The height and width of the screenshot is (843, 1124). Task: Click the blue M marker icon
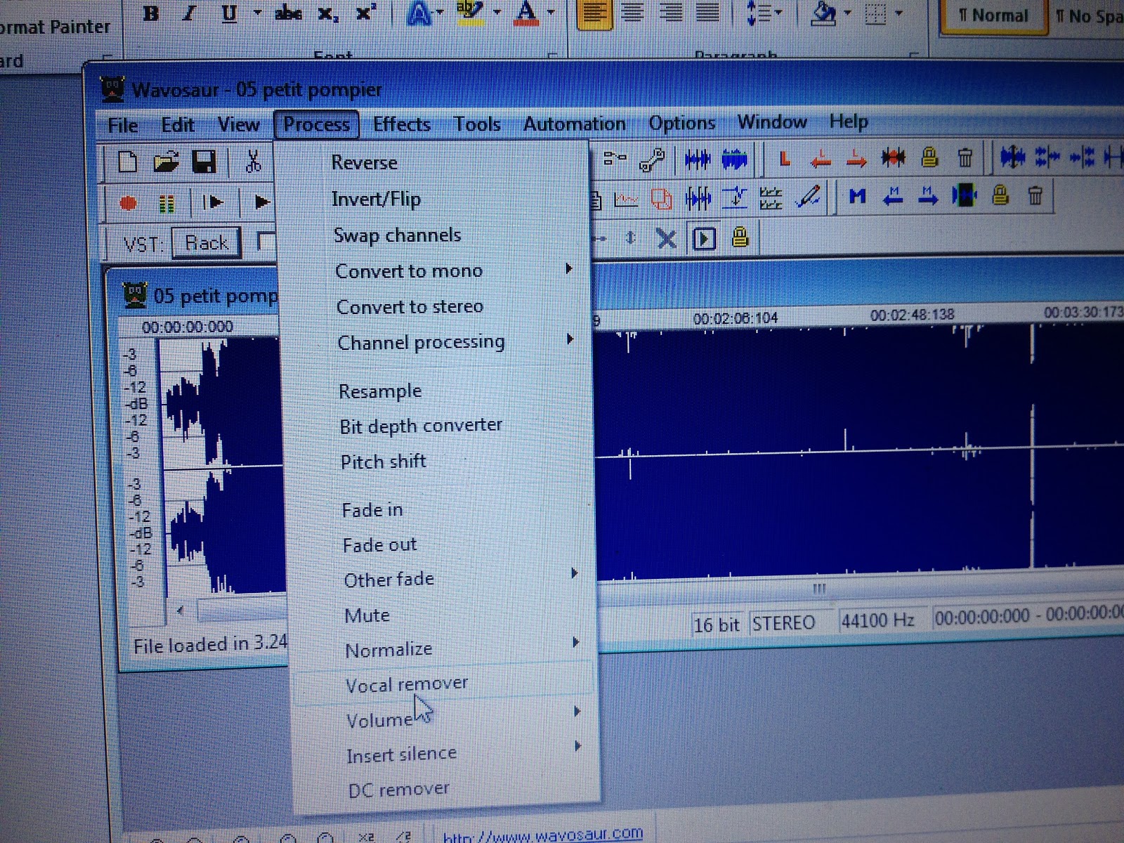point(857,196)
